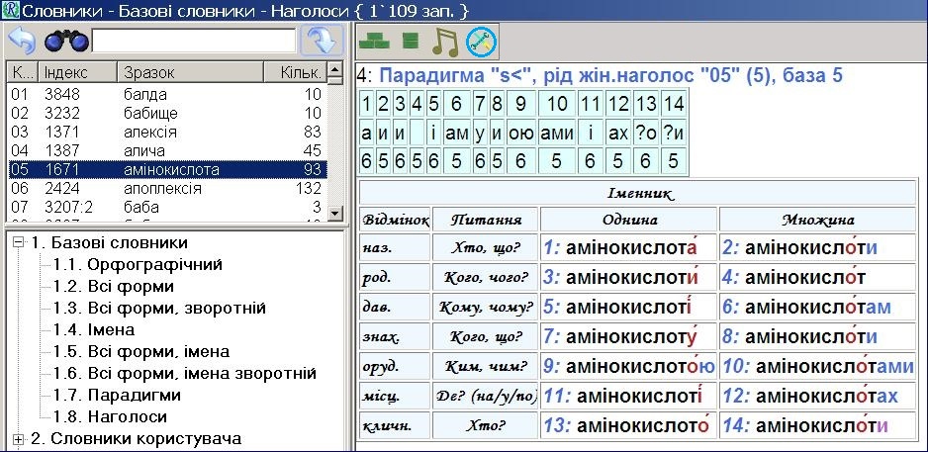928x452 pixels.
Task: Click the question cell Кому, чому?
Action: tap(486, 307)
